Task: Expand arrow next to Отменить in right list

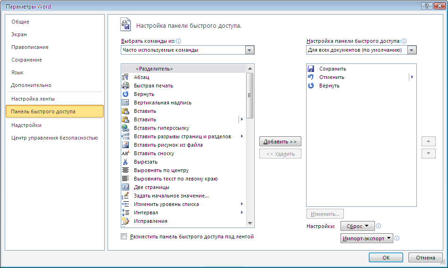Action: point(412,77)
